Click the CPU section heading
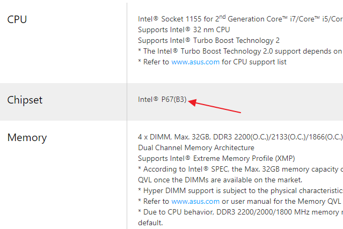Screen dimensions: 343x229 click(17, 20)
